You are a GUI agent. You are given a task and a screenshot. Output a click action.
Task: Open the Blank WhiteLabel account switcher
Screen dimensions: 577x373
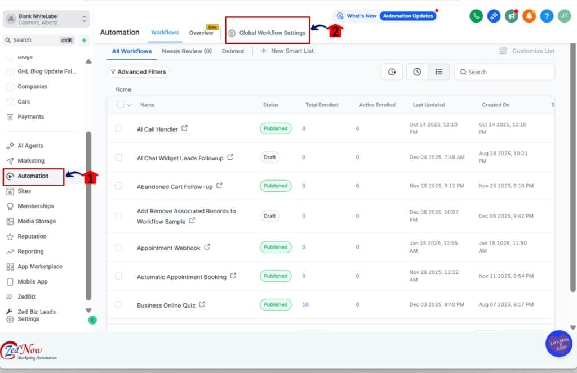tap(47, 19)
